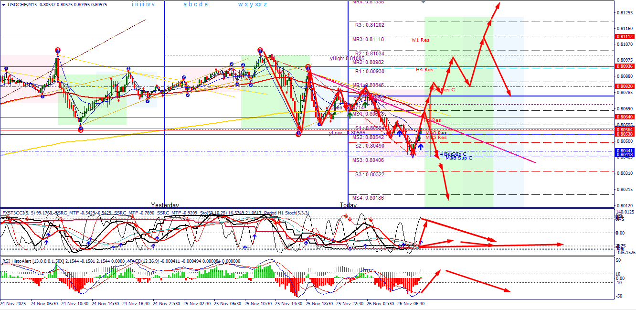This screenshot has height=310, width=636.
Task: Click the red 0.80564 price tag
Action: pyautogui.click(x=625, y=129)
